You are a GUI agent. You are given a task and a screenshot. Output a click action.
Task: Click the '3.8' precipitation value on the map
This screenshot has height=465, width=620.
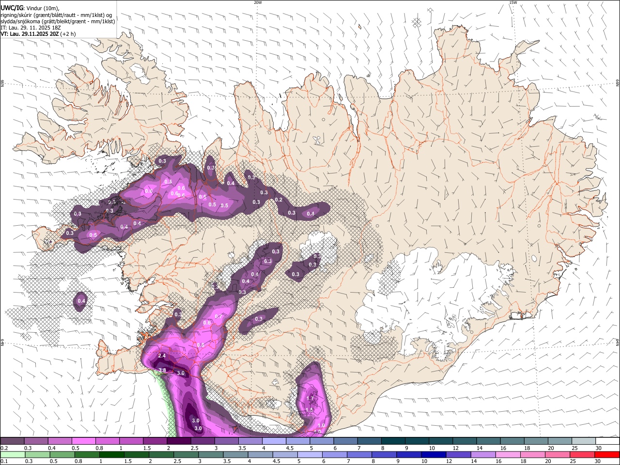point(163,371)
